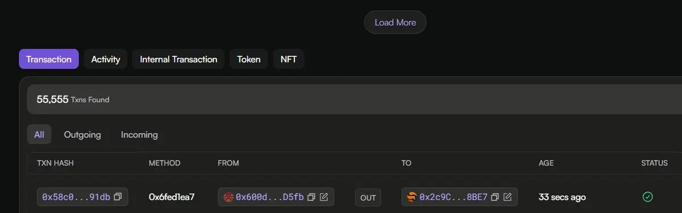Click the red avatar of sender address

tap(228, 197)
